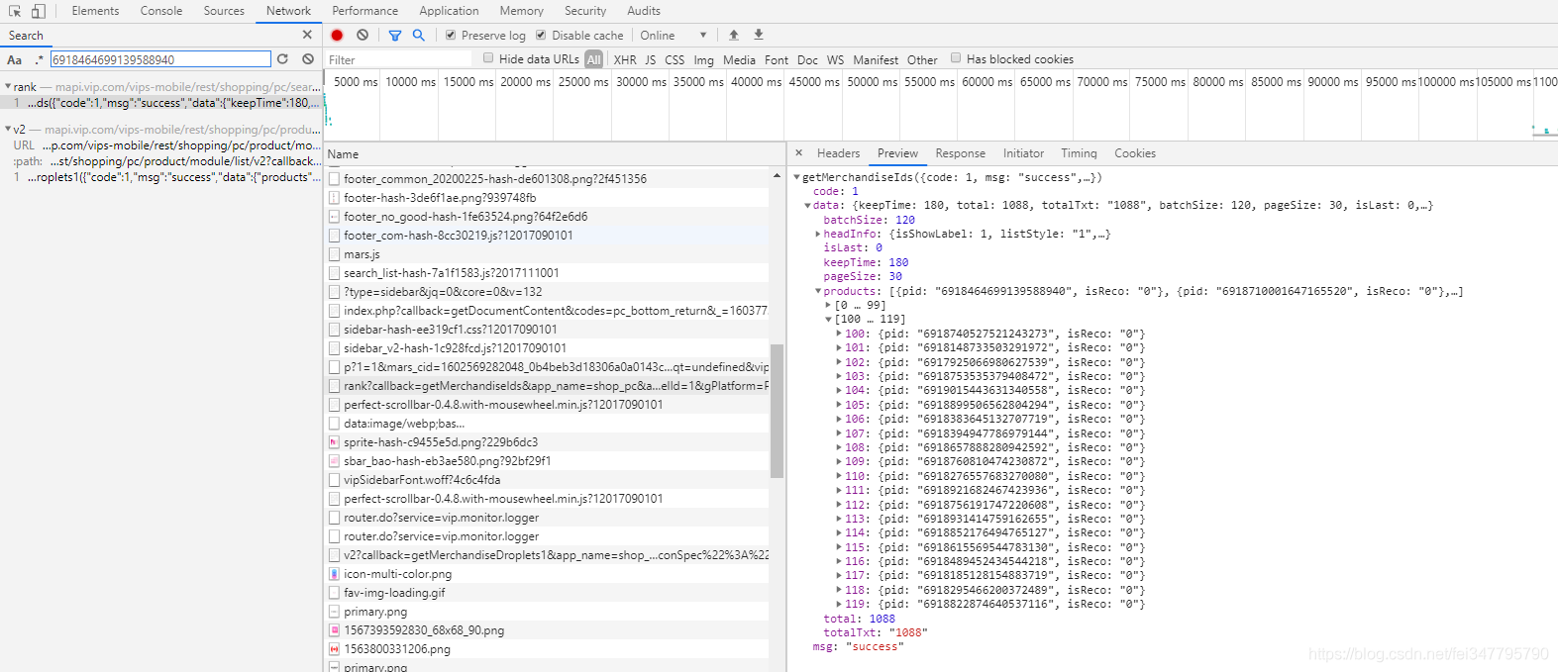This screenshot has height=672, width=1558.
Task: Filter requests by Font type
Action: [777, 59]
